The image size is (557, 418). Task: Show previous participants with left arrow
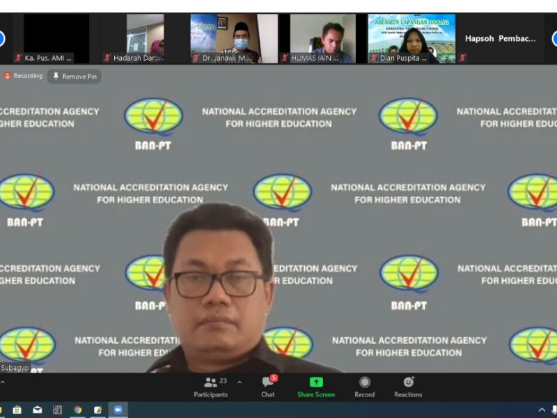[1, 38]
